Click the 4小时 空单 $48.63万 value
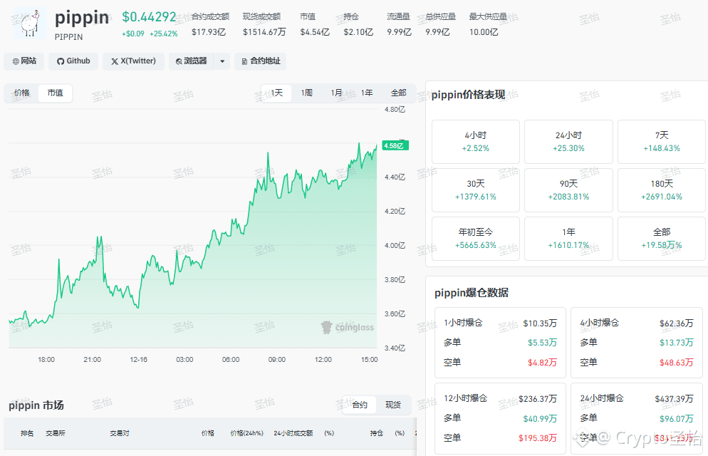This screenshot has height=456, width=708. [676, 363]
